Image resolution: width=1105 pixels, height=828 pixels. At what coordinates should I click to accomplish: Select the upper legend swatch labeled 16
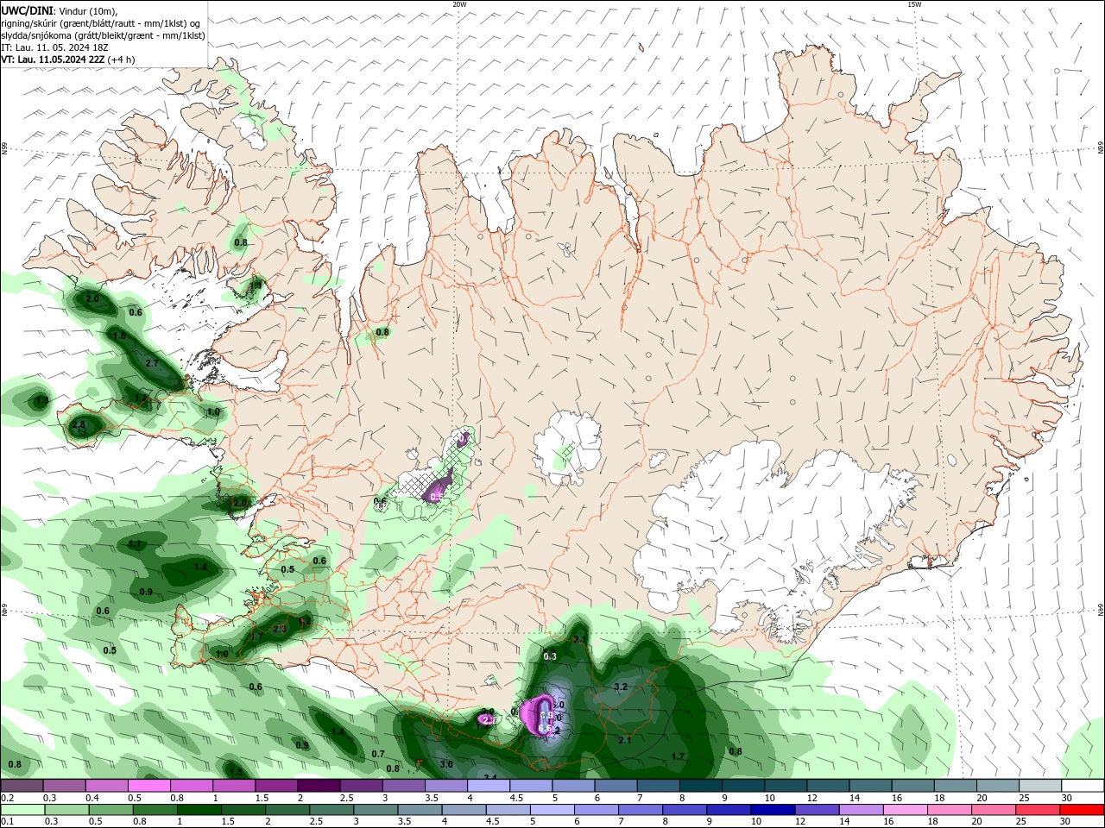(912, 786)
